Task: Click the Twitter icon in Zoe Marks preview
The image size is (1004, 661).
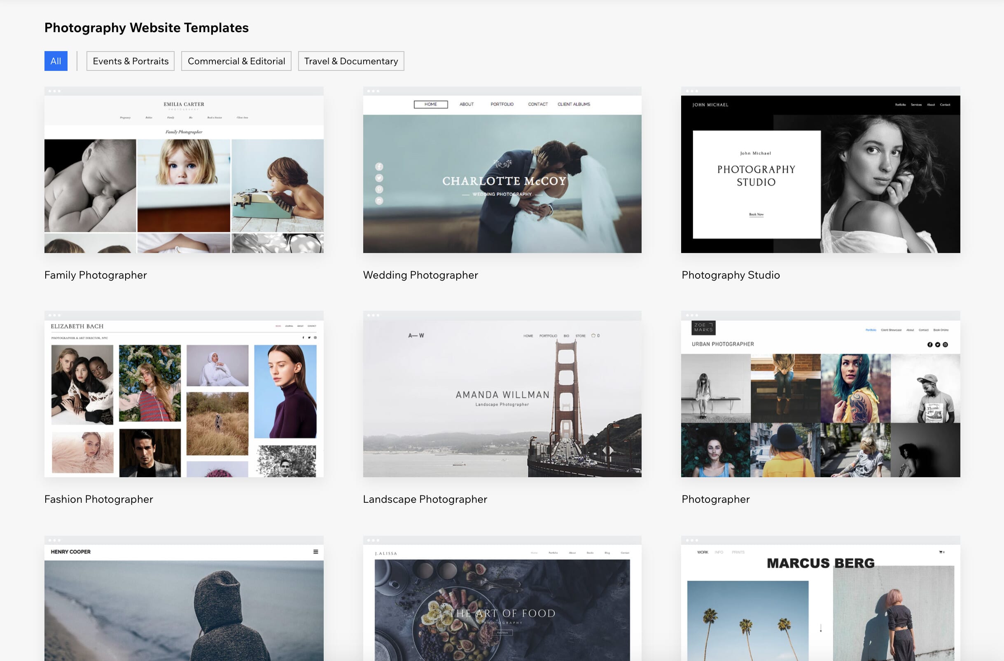Action: pos(937,345)
